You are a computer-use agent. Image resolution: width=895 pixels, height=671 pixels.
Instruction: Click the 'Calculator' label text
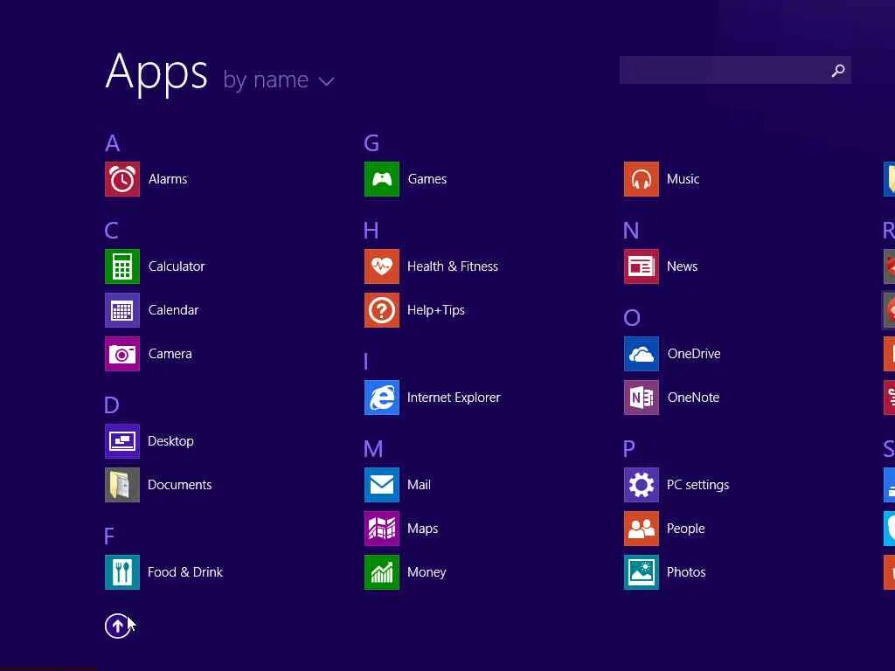[177, 266]
